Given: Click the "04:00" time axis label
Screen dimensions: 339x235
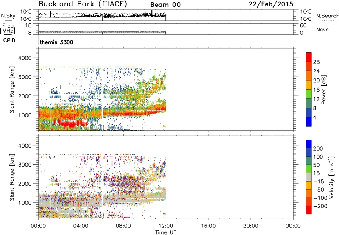Looking at the screenshot, I should point(81,226).
